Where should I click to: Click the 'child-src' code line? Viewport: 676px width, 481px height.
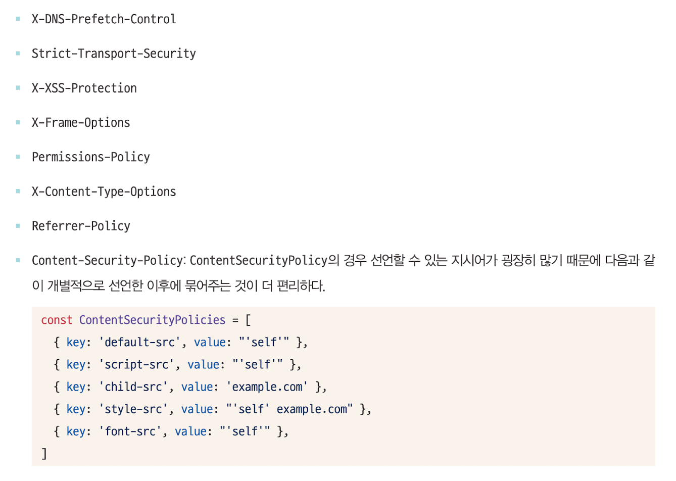coord(190,387)
